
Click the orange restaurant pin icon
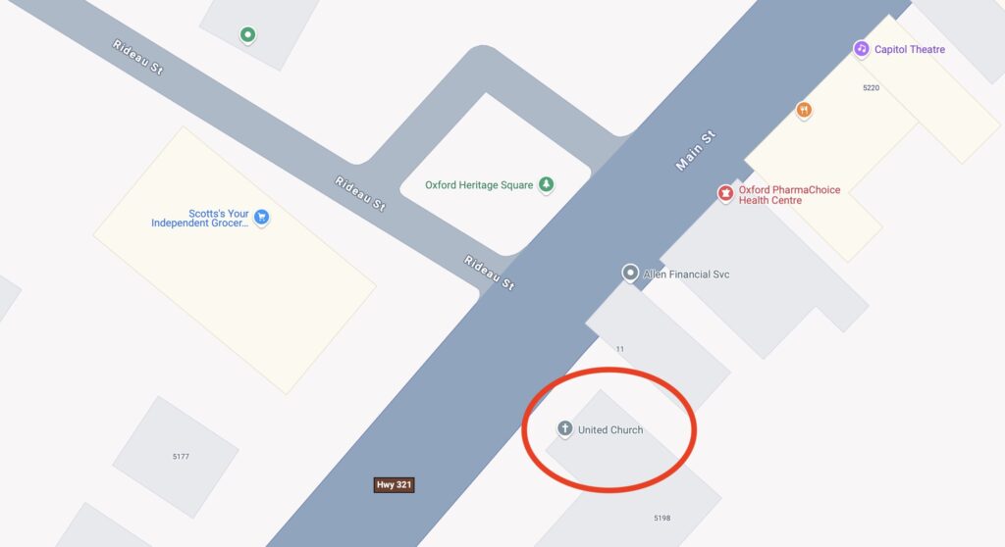coord(804,110)
